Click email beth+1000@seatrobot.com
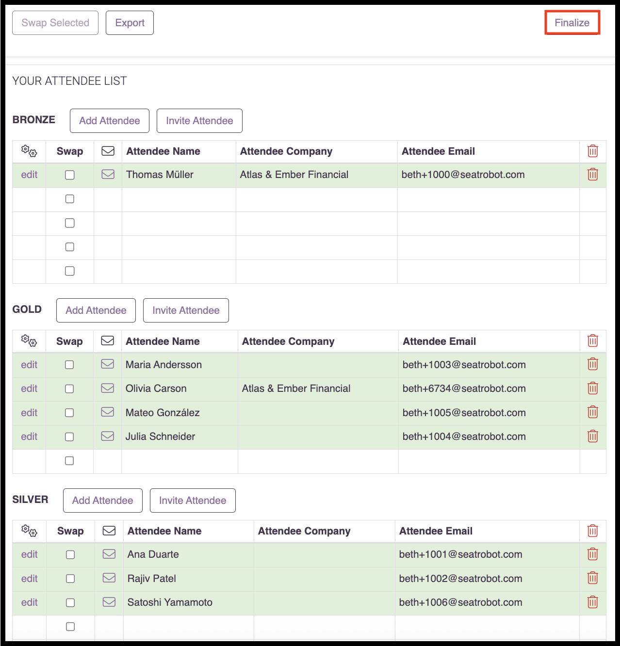This screenshot has width=620, height=646. coord(463,175)
